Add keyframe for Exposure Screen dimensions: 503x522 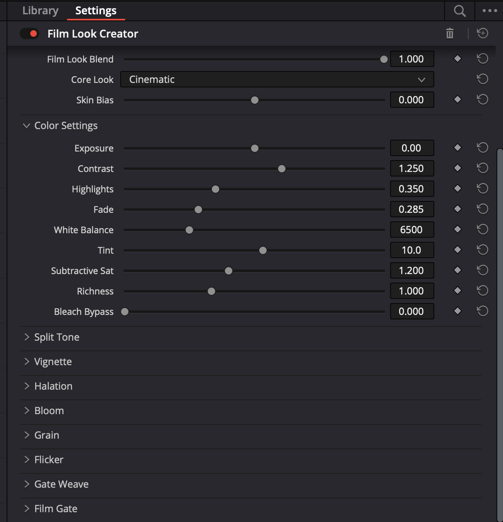pos(458,148)
